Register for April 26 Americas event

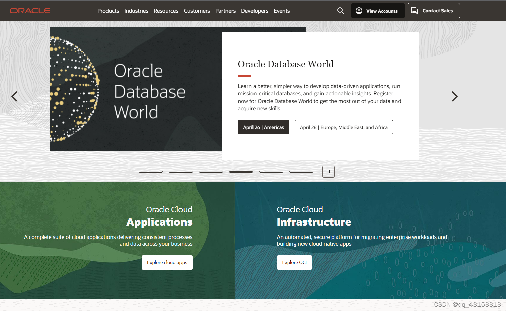(264, 127)
